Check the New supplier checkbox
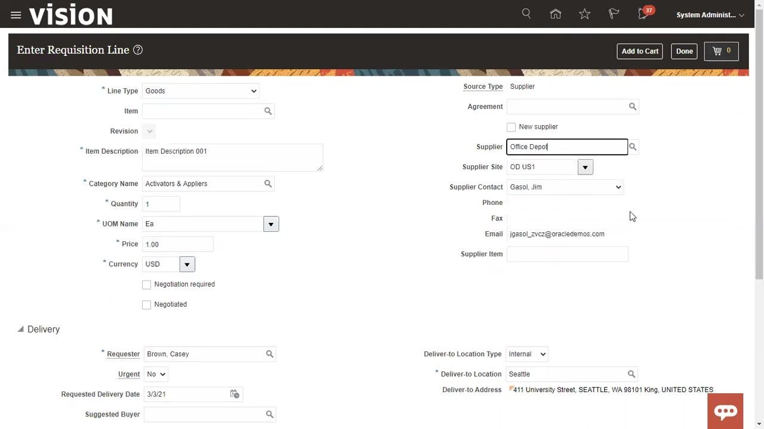This screenshot has height=429, width=764. [x=511, y=127]
